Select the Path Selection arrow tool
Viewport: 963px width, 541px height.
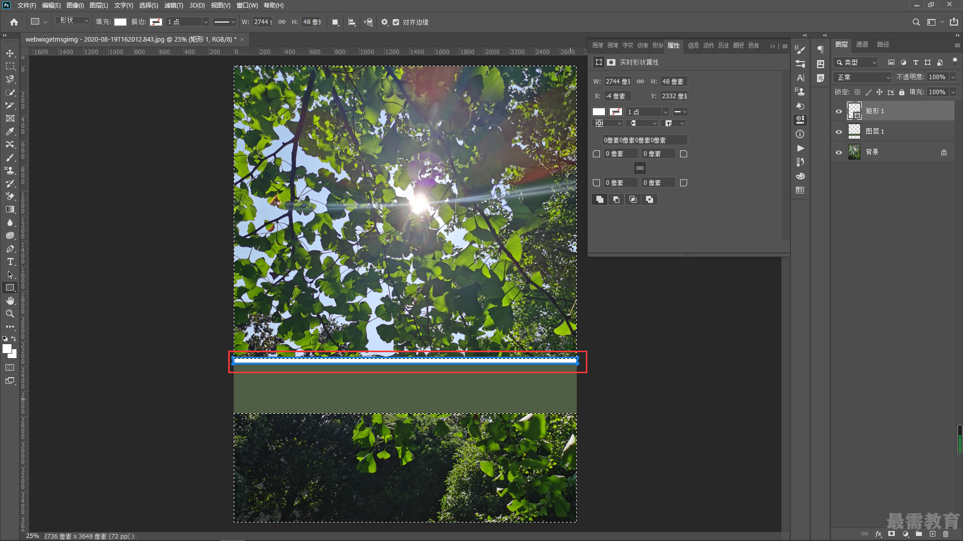(10, 275)
